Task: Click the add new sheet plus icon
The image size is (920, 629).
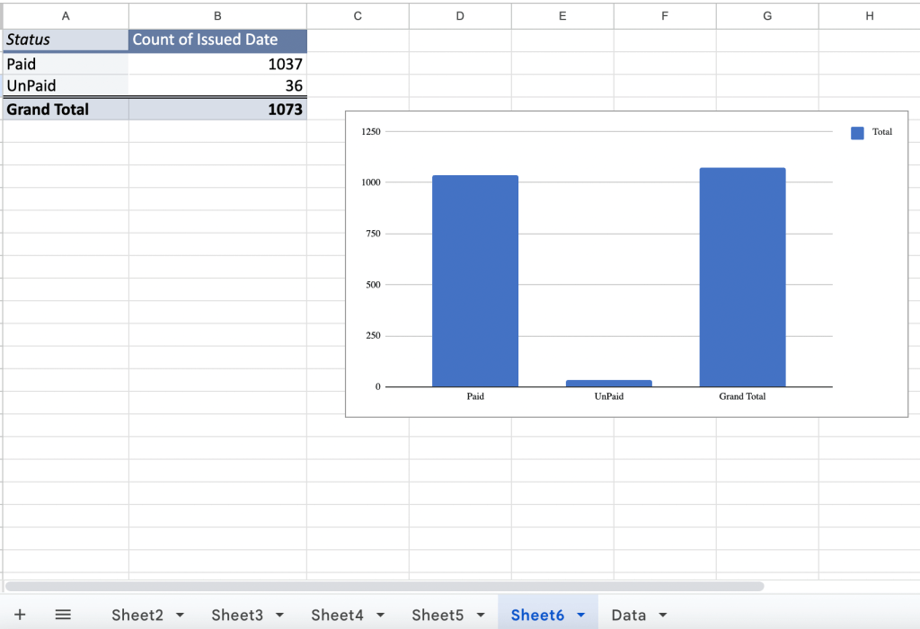Action: point(20,615)
